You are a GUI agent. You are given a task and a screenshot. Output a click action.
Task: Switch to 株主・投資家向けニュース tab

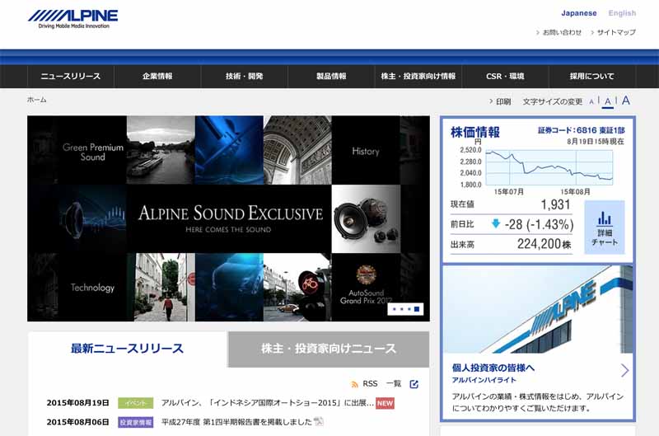329,349
